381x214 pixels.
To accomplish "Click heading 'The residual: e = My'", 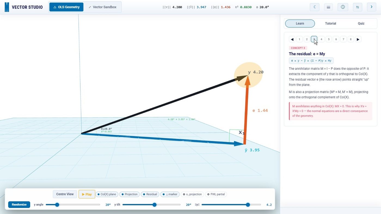I will tap(307, 54).
